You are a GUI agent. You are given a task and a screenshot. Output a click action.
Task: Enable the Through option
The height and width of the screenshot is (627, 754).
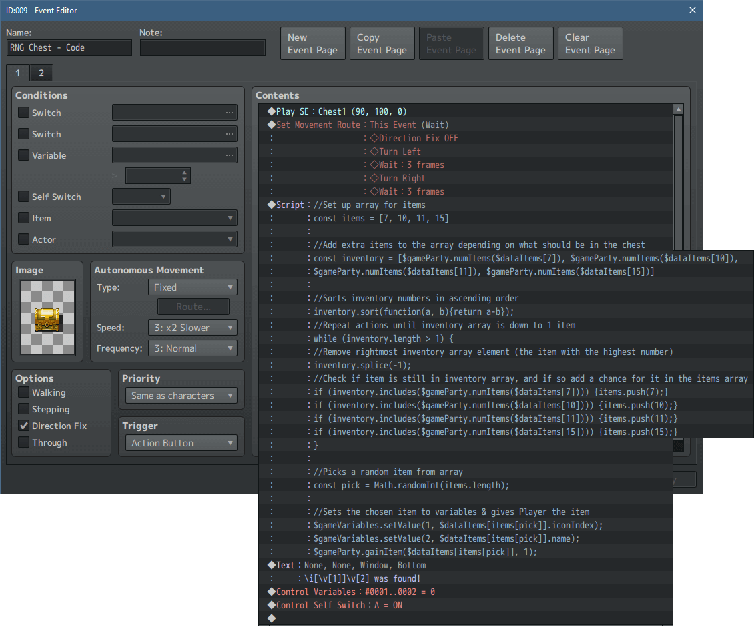click(x=23, y=442)
